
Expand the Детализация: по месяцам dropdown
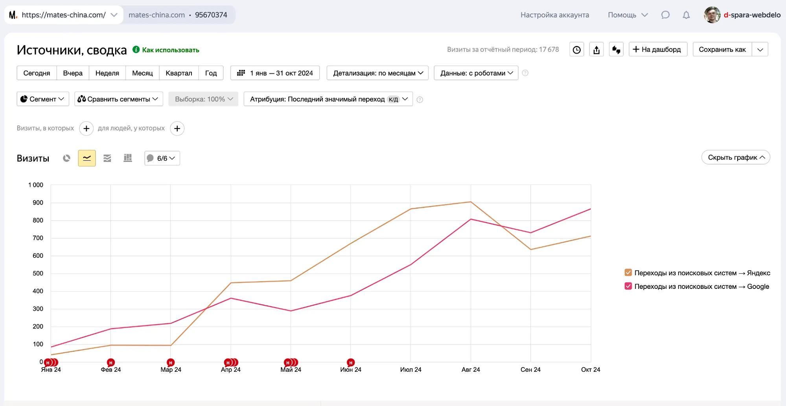click(377, 73)
